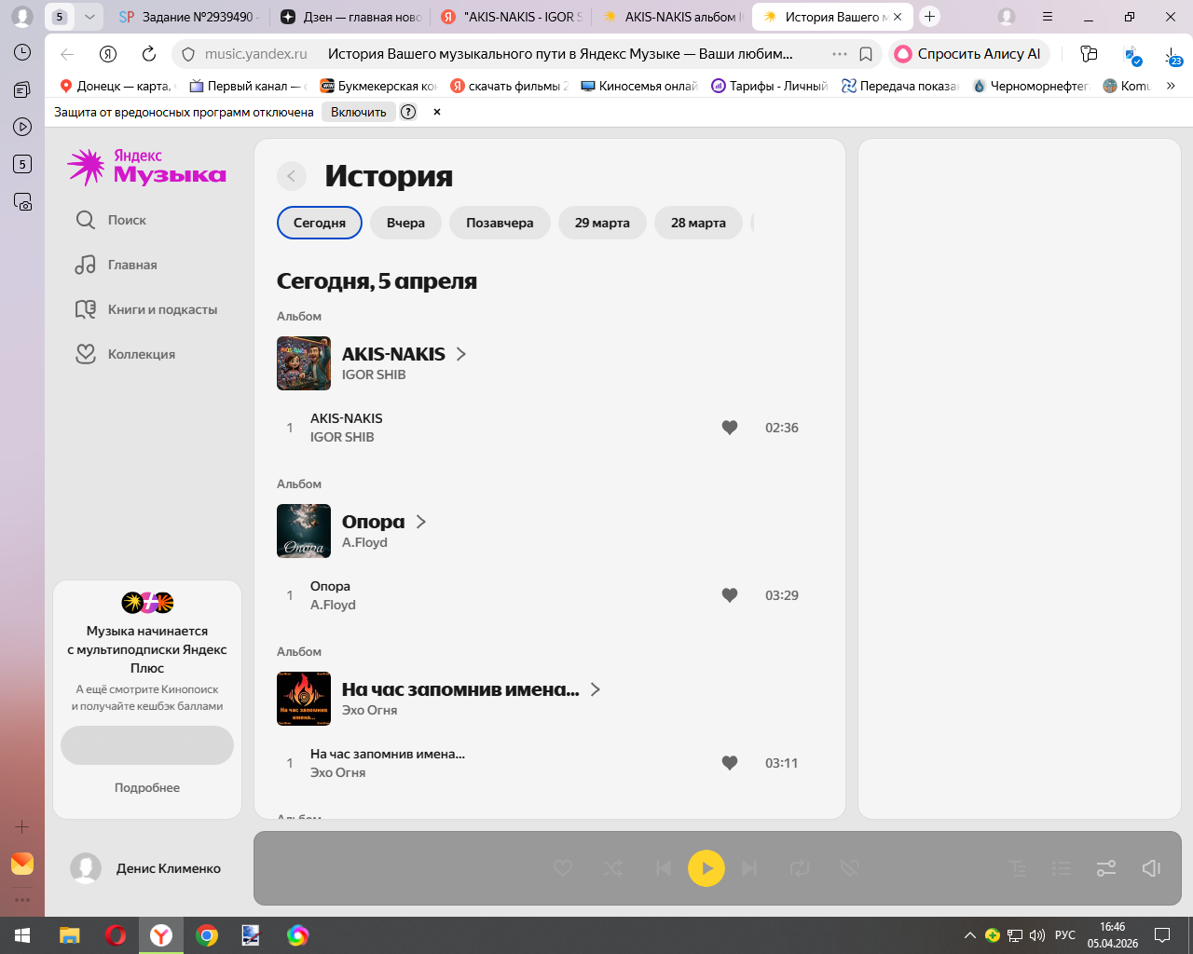Open the screenshot tool in the side panel

pos(22,201)
